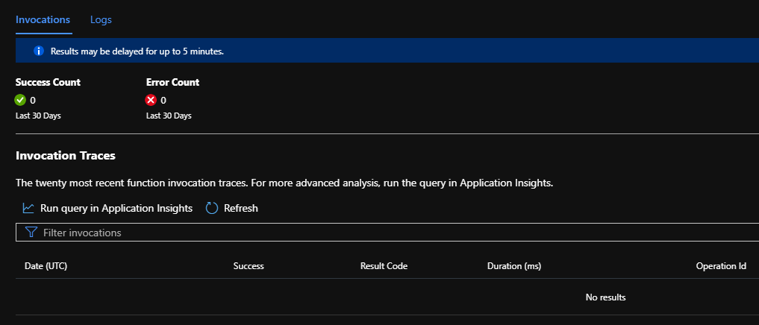Click the Invocation Traces heading
The image size is (759, 325).
coord(66,156)
